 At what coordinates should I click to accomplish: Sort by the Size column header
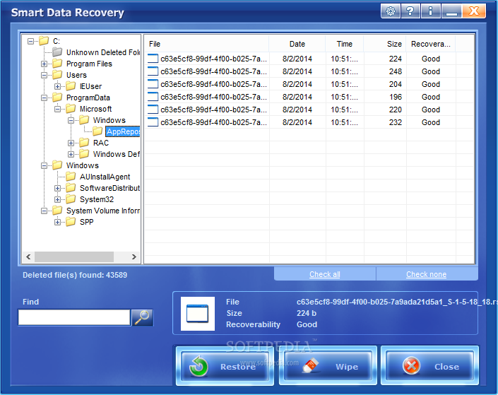tap(385, 44)
